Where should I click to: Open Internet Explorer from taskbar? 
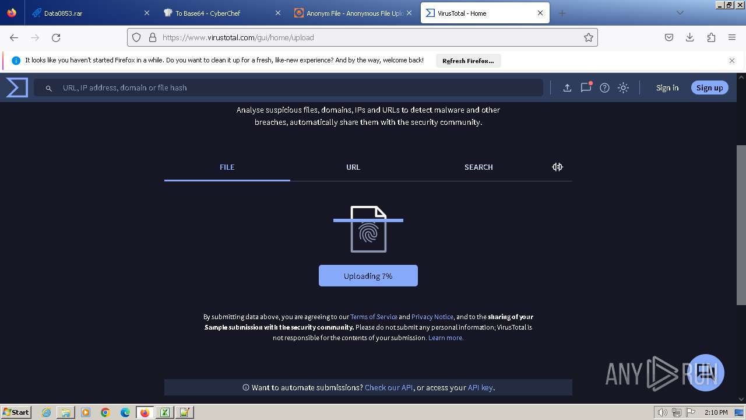pos(47,412)
